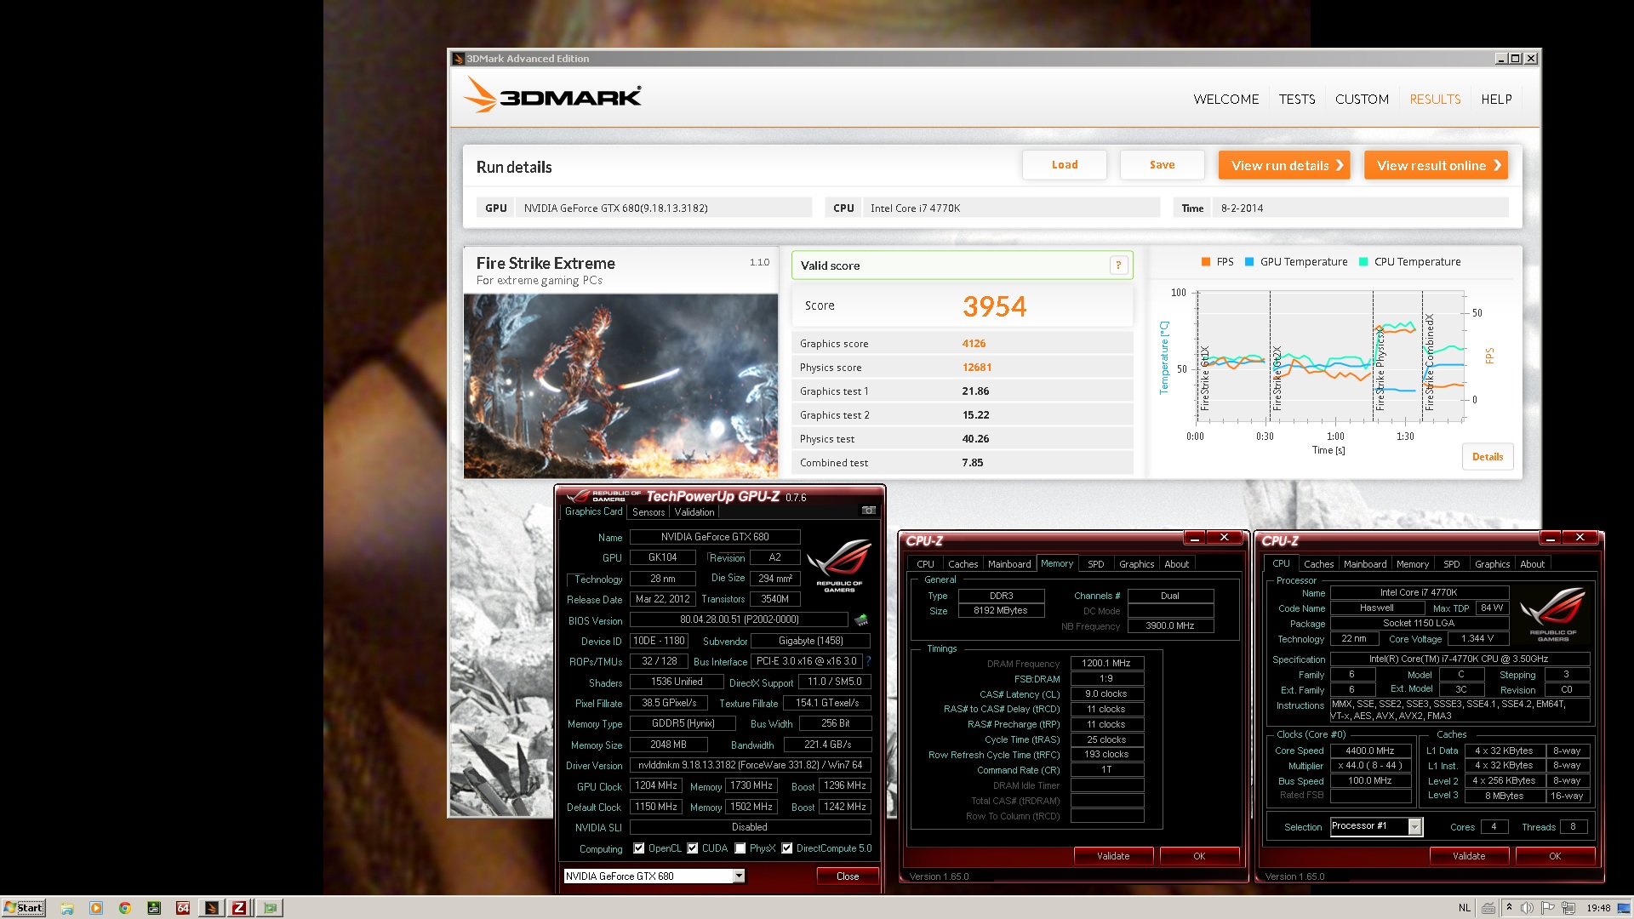
Task: Toggle OpenCL checkbox in GPU-Z
Action: click(638, 848)
